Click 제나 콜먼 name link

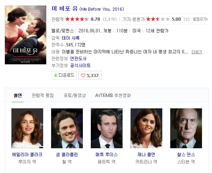(146, 154)
